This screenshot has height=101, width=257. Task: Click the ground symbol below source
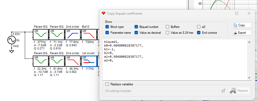tap(12, 52)
